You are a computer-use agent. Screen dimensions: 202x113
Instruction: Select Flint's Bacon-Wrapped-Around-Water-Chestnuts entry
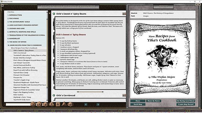(x=29, y=60)
